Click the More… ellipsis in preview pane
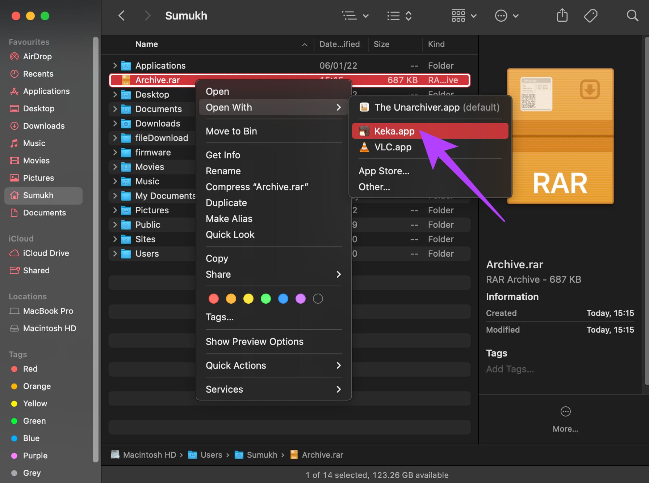The width and height of the screenshot is (649, 483). [x=565, y=411]
